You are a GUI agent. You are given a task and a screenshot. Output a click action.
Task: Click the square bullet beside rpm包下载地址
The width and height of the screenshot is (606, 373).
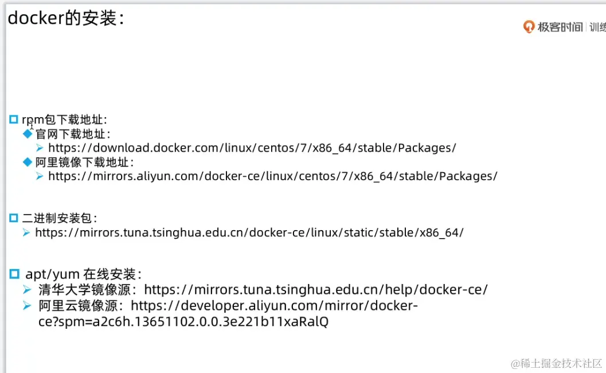pyautogui.click(x=14, y=119)
